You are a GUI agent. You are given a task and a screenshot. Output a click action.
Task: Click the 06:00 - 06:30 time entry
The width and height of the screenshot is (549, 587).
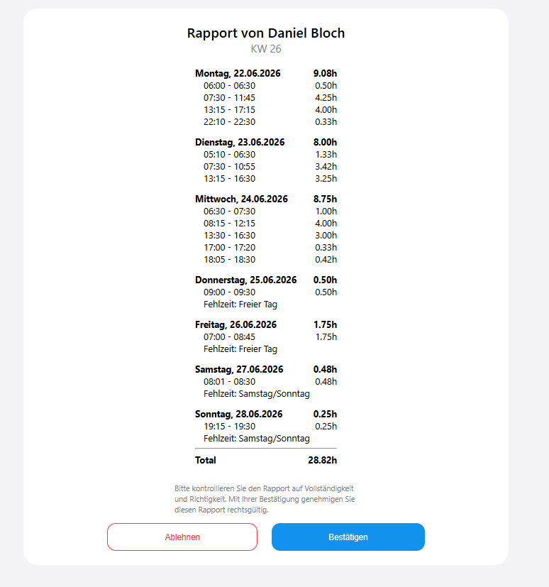click(229, 86)
